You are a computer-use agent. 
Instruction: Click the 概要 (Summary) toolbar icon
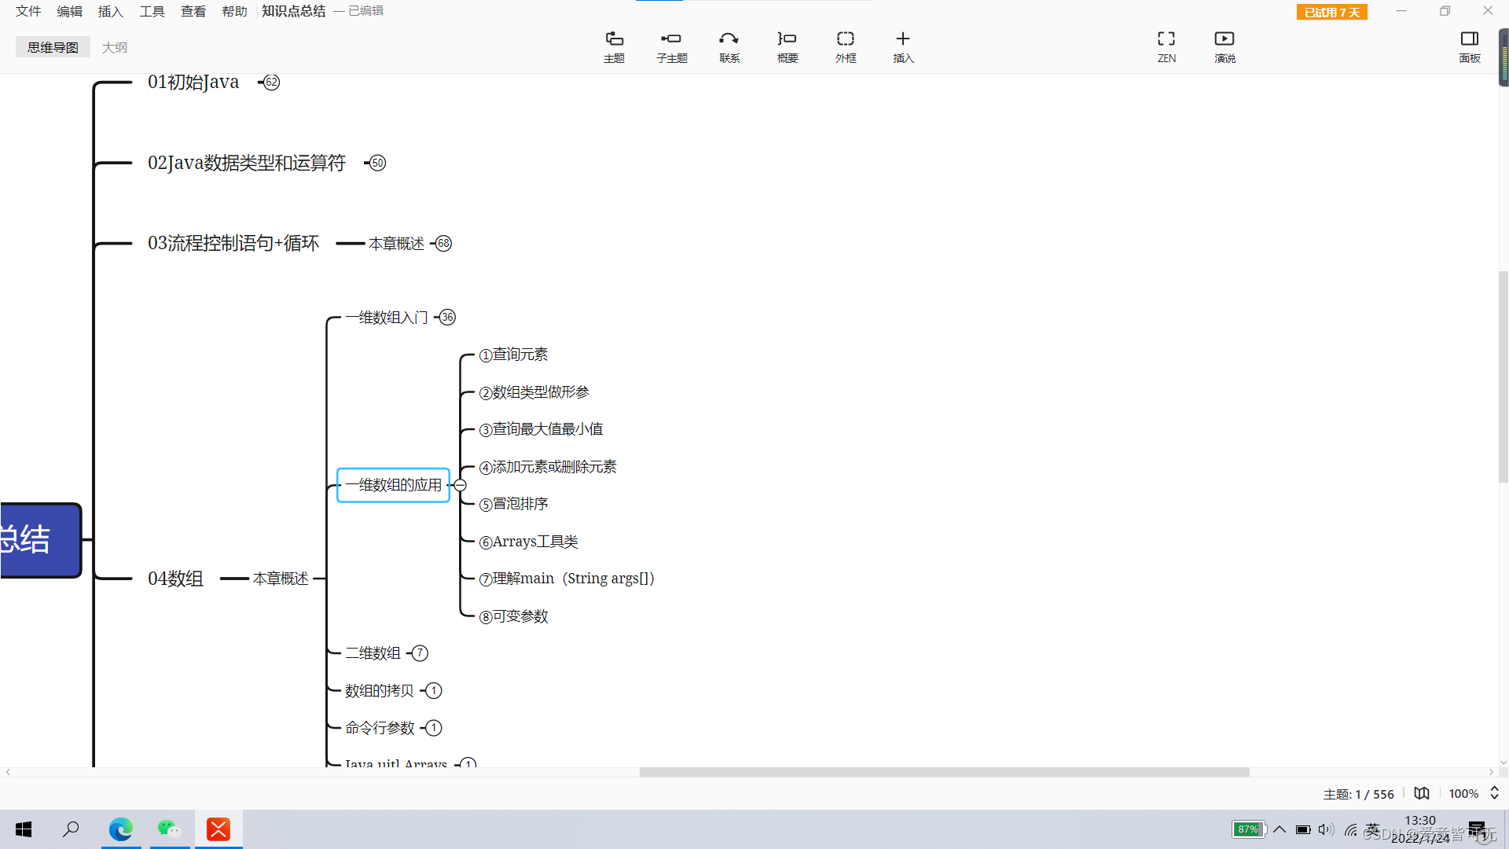(787, 46)
